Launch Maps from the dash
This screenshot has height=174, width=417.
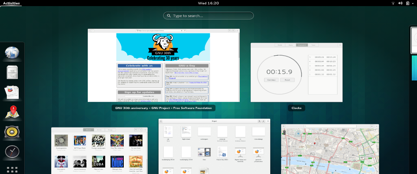coord(12,112)
